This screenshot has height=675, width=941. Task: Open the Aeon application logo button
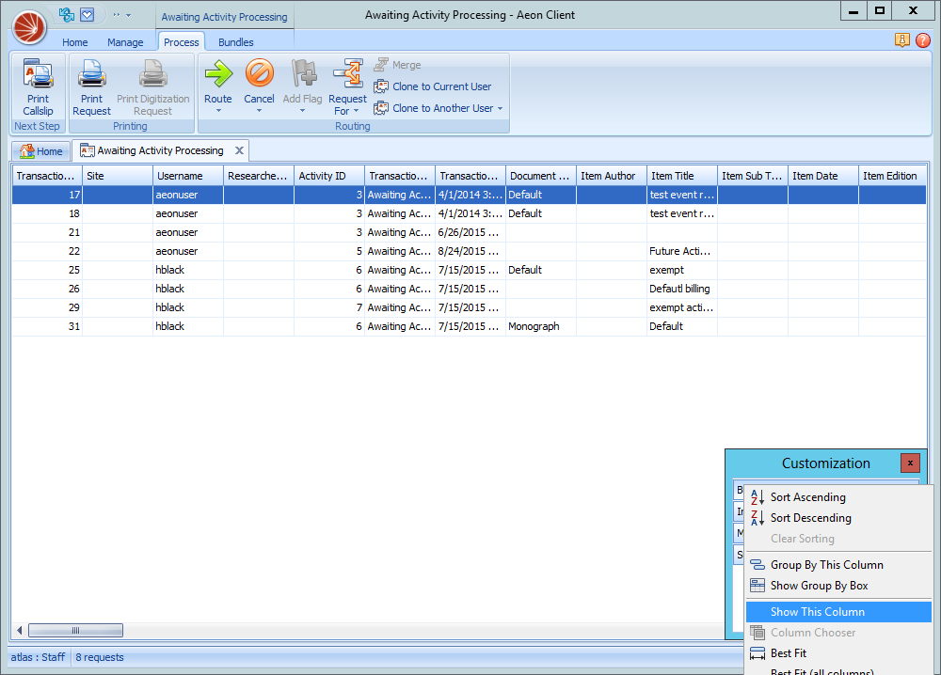(29, 27)
